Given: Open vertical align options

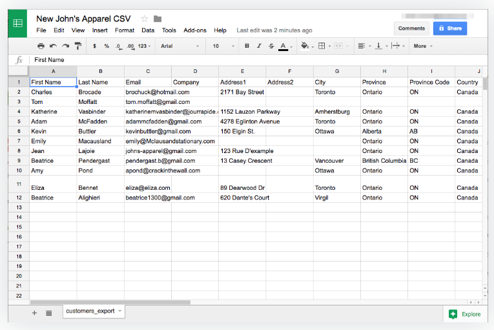Looking at the screenshot, I should click(378, 46).
